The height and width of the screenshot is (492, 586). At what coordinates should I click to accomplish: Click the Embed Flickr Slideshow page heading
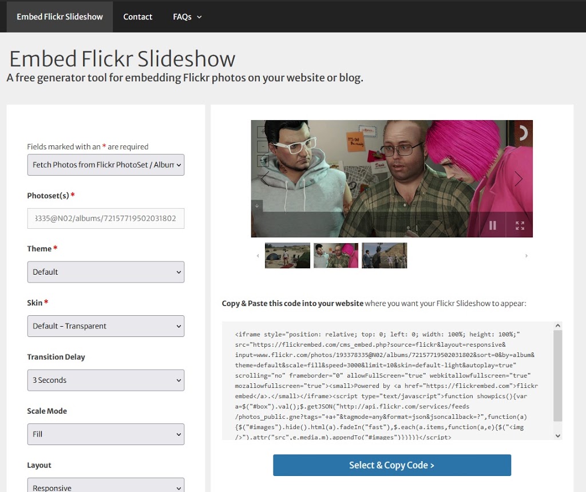tap(122, 59)
